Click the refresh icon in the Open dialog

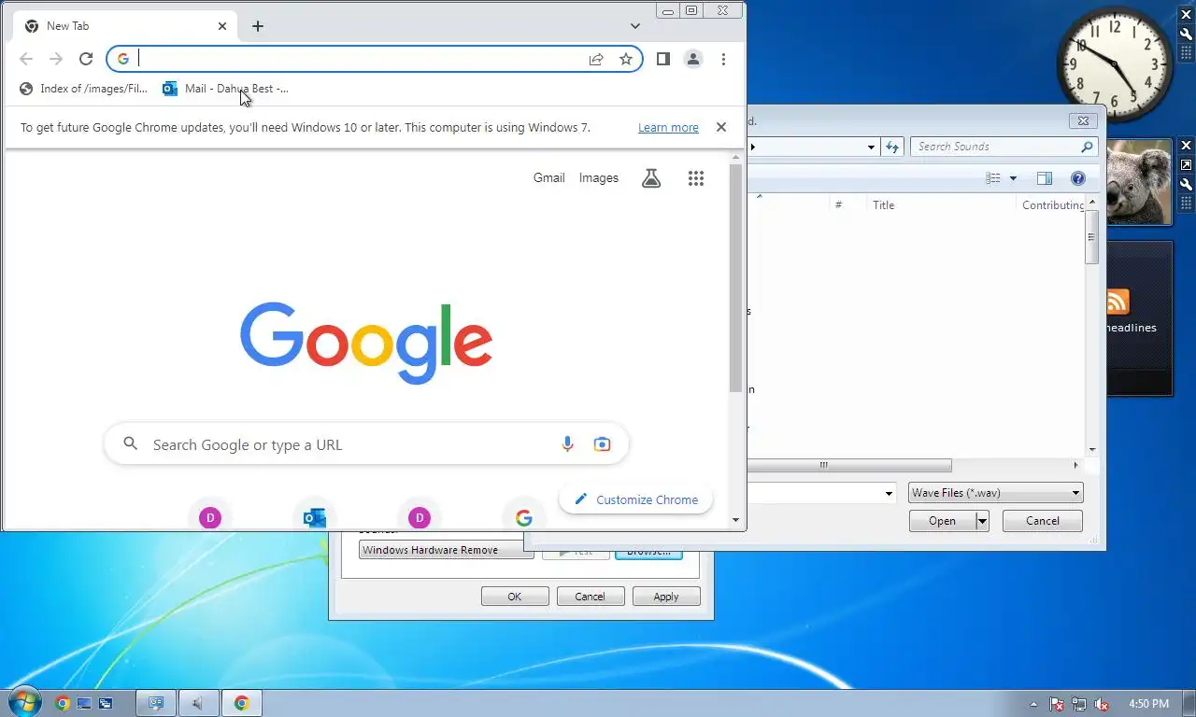[x=892, y=147]
